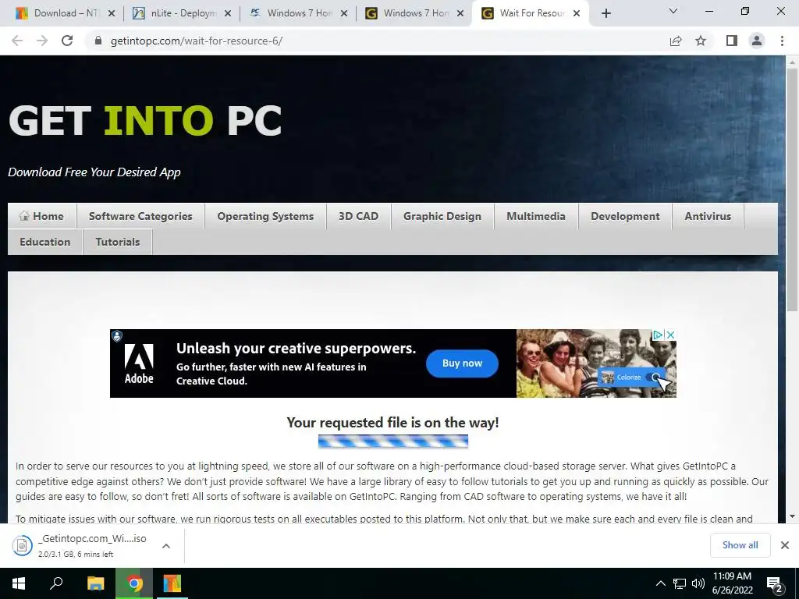The width and height of the screenshot is (799, 599).
Task: Open the Multimedia category
Action: point(536,216)
